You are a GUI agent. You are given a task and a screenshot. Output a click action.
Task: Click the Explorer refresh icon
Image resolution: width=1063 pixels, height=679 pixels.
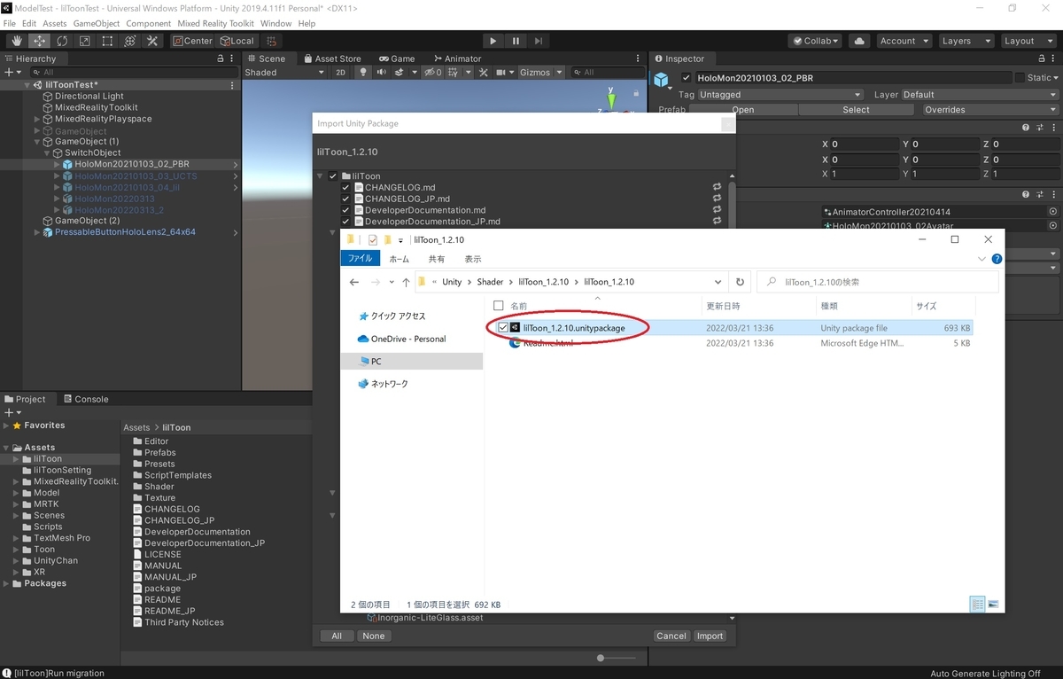coord(741,282)
